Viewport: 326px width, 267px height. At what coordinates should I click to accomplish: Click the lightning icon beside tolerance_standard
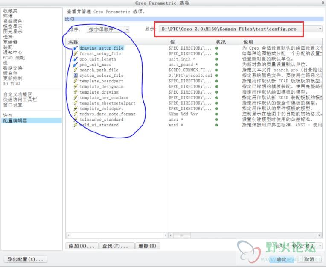(x=75, y=120)
